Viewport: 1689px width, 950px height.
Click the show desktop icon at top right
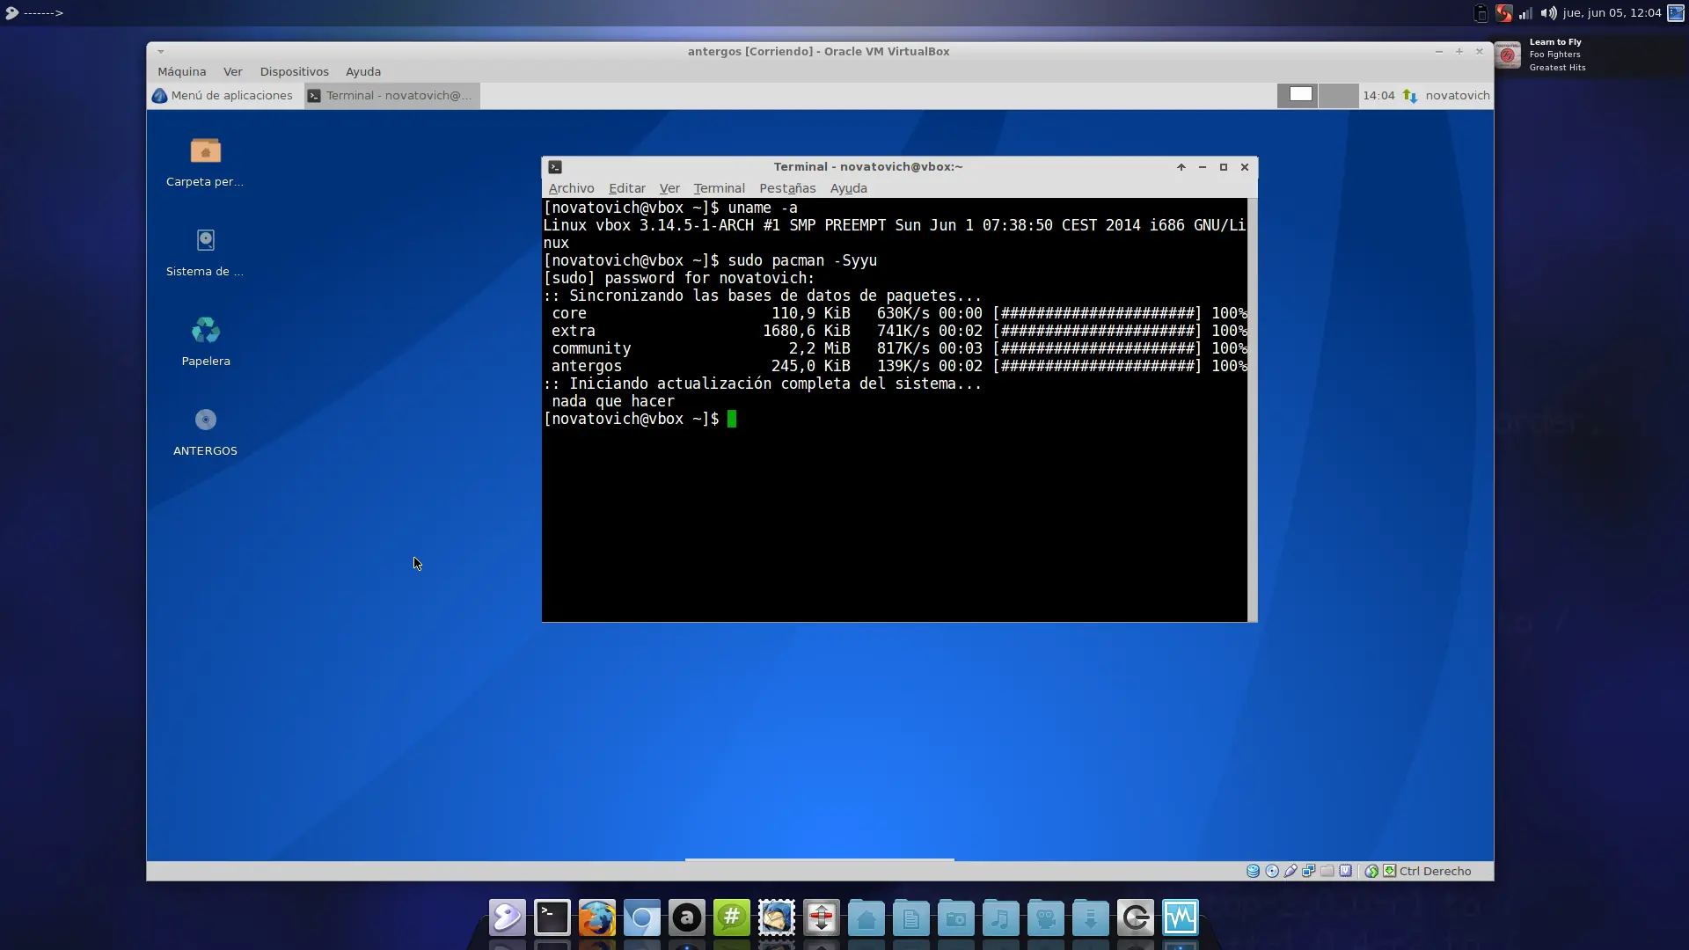(1676, 13)
